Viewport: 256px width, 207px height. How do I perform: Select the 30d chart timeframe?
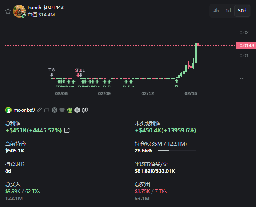(242, 11)
